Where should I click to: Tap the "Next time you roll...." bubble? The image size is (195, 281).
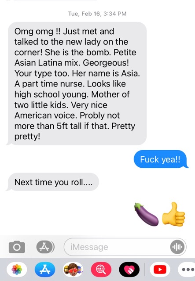tap(53, 182)
